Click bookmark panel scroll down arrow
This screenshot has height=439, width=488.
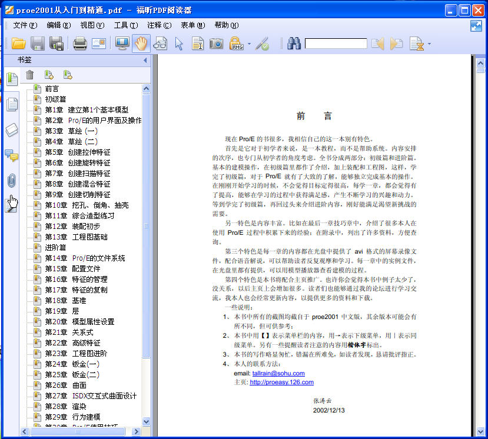(146, 421)
